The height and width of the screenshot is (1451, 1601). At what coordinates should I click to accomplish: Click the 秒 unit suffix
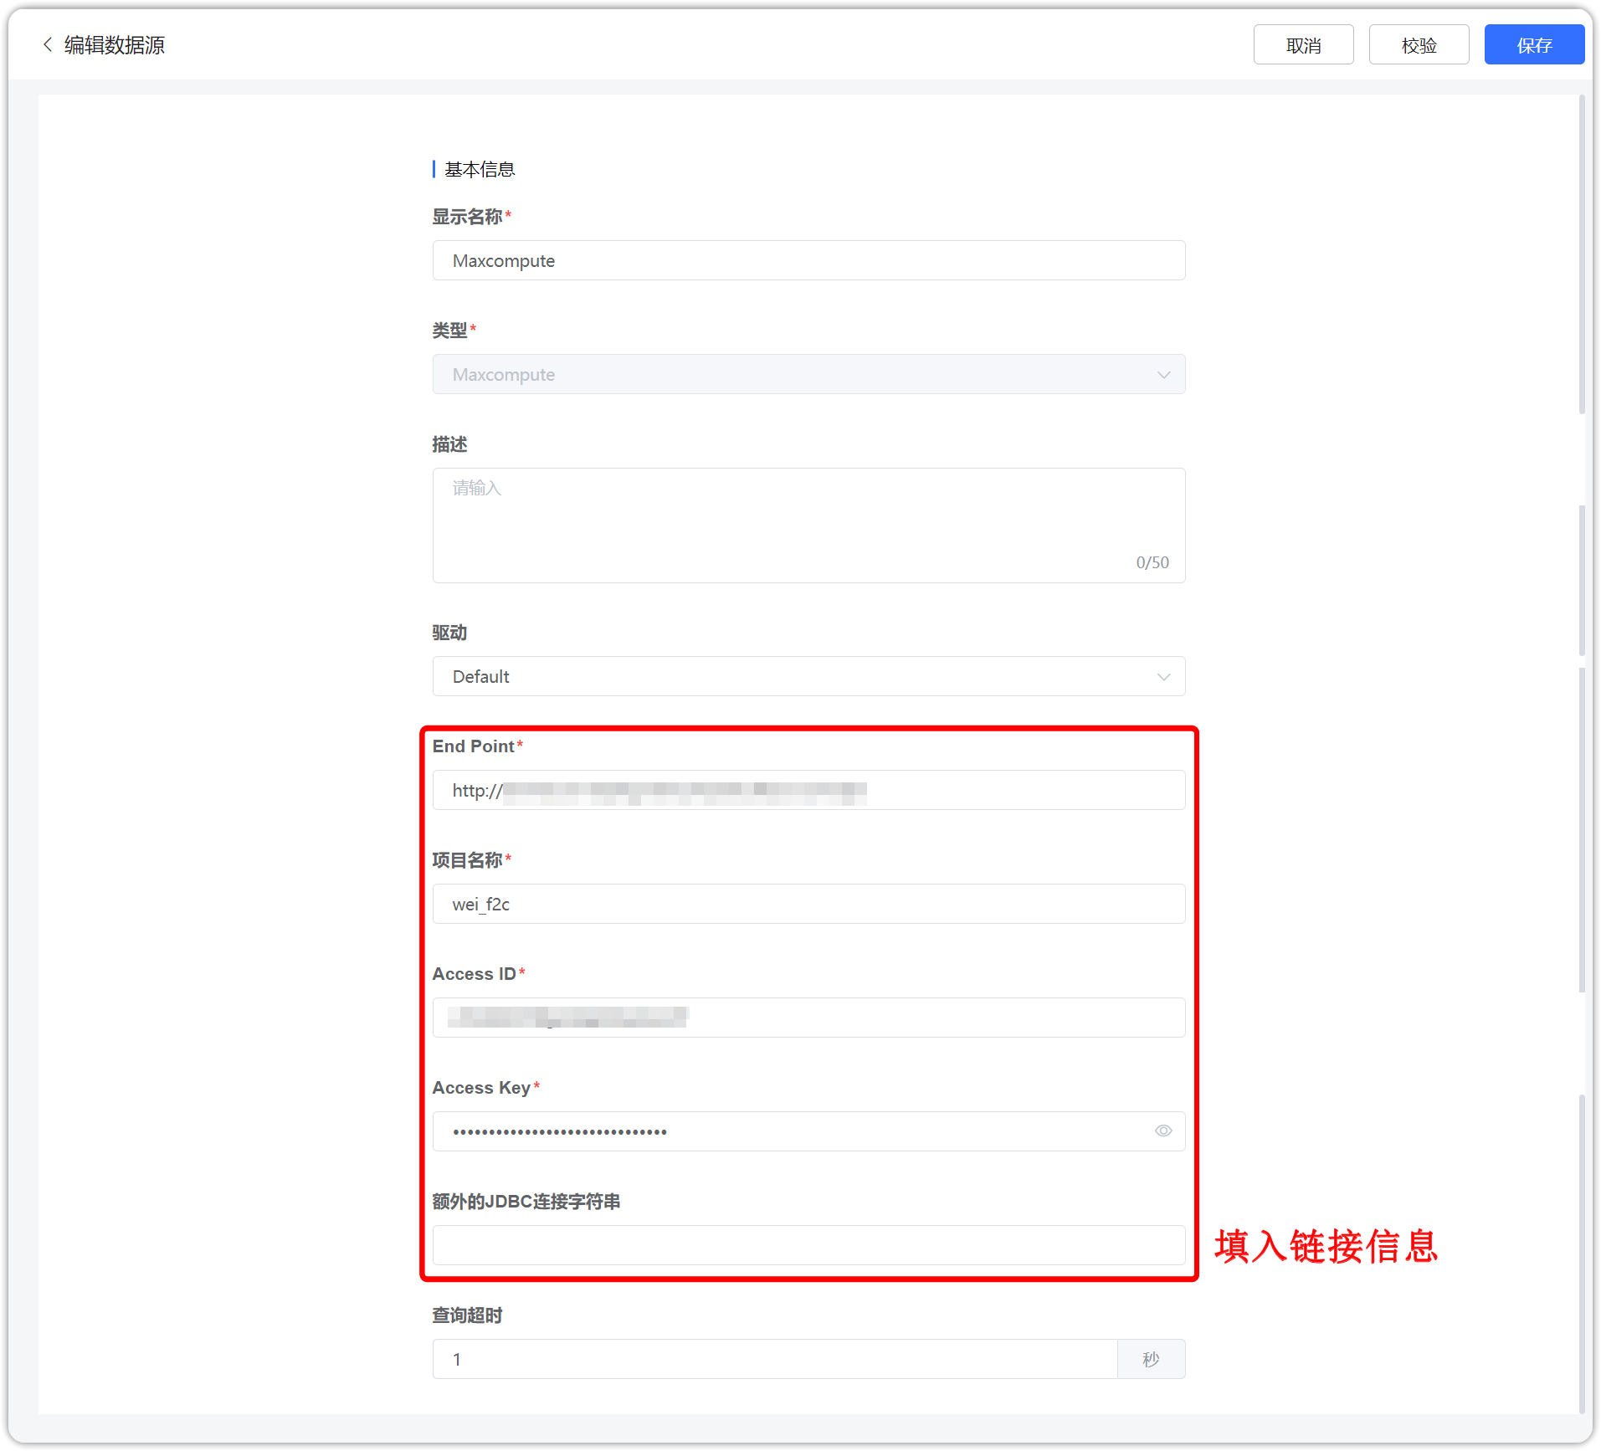[1152, 1359]
